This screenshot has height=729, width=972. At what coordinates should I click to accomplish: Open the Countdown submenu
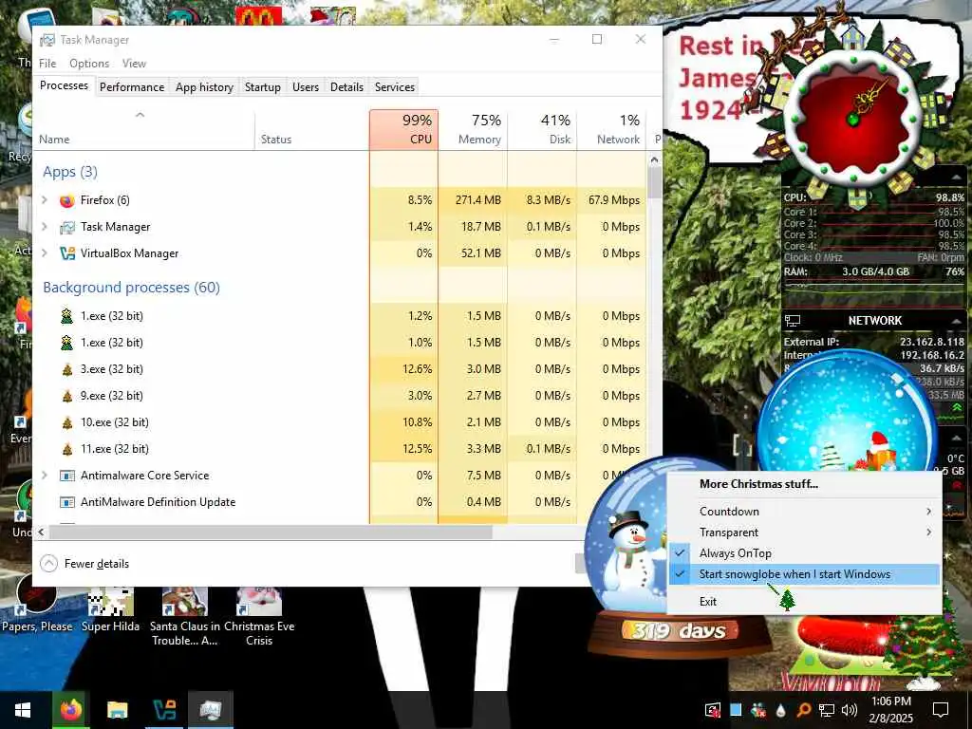tap(805, 512)
